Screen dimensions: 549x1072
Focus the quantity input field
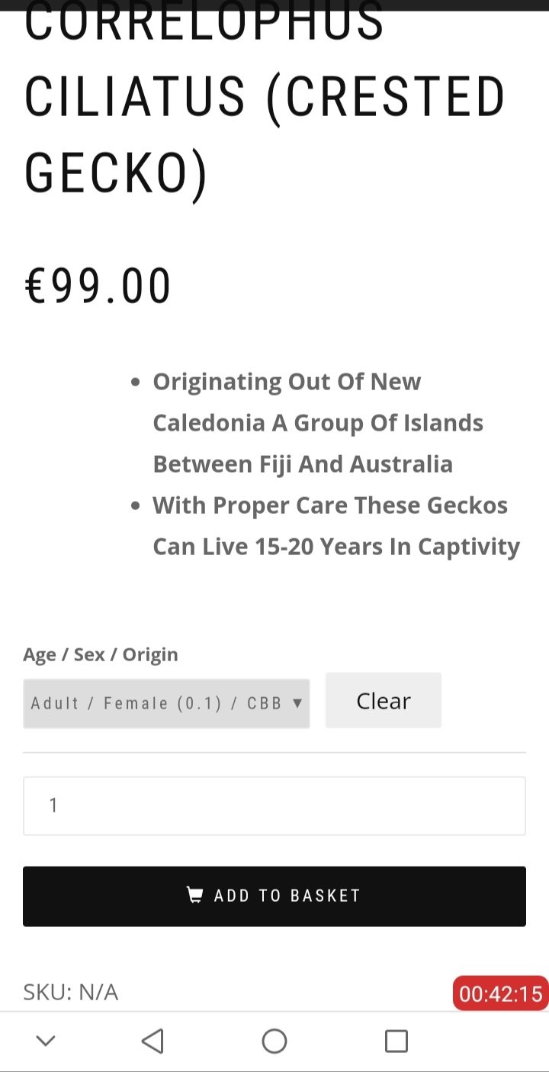(x=274, y=806)
